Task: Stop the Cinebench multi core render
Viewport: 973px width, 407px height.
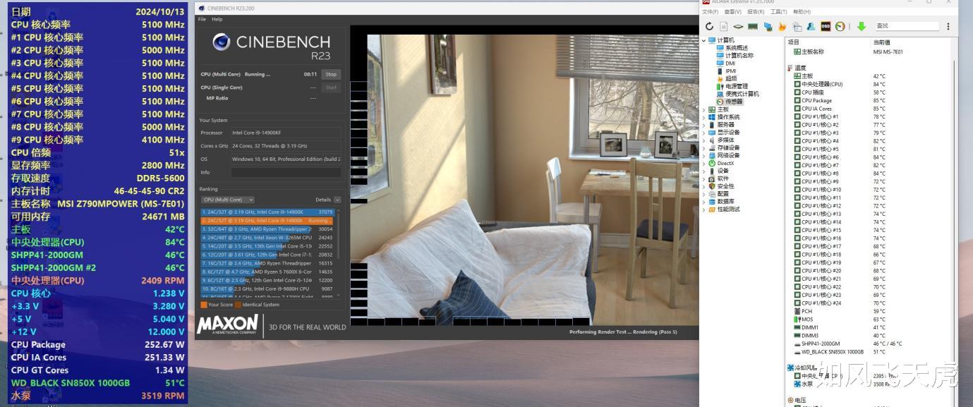Action: click(331, 74)
